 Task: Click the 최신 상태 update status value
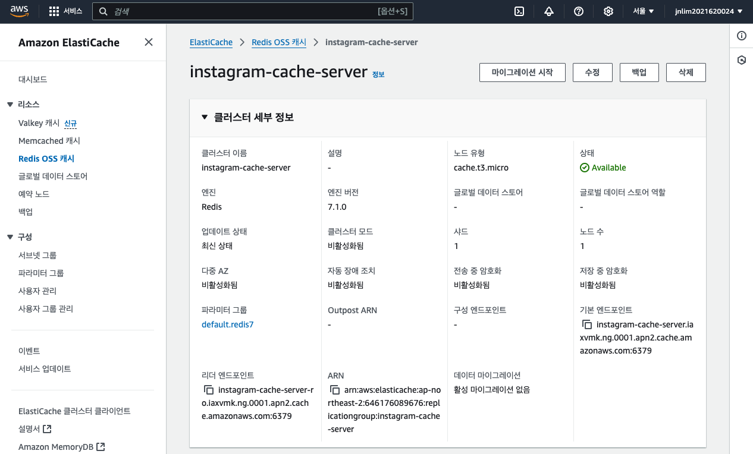(x=217, y=246)
